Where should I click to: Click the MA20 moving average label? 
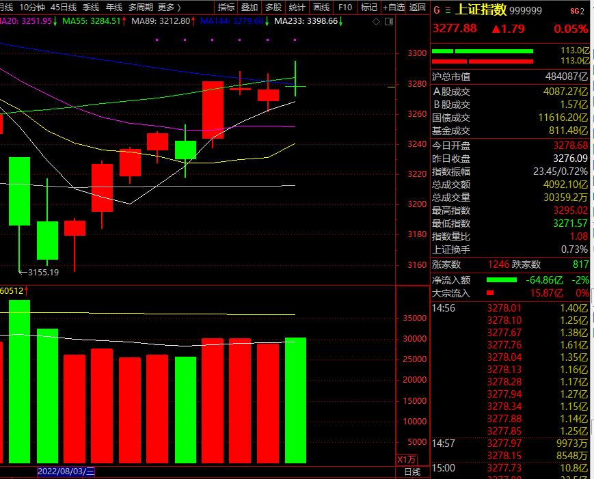click(x=26, y=21)
